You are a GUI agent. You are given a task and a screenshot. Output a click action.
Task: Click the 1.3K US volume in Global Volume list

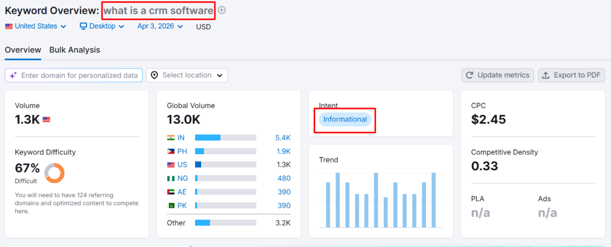coord(283,164)
